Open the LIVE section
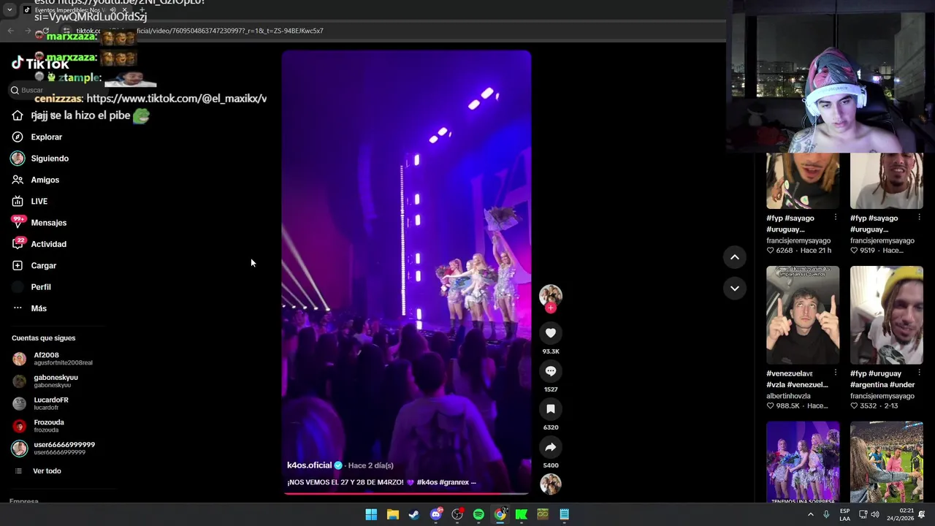 point(30,202)
